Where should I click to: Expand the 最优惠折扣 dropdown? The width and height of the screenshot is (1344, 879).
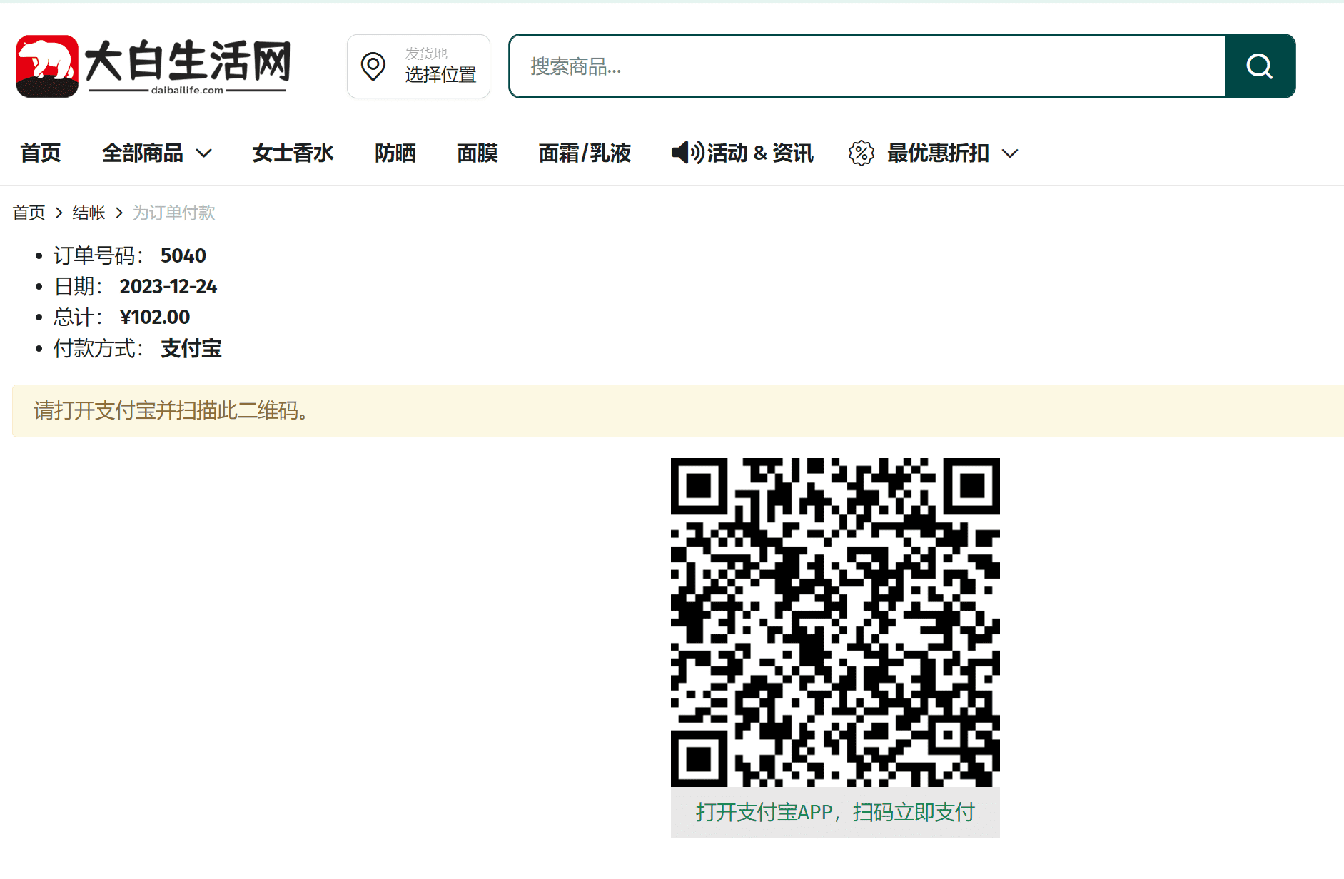coord(937,153)
